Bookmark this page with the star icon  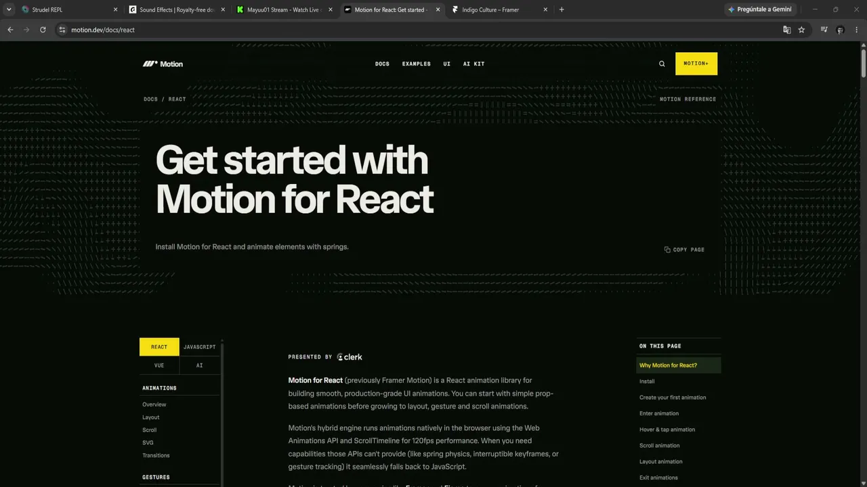[x=801, y=30]
